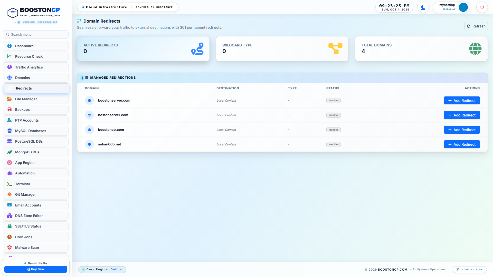Open the Redirects menu item

36,88
